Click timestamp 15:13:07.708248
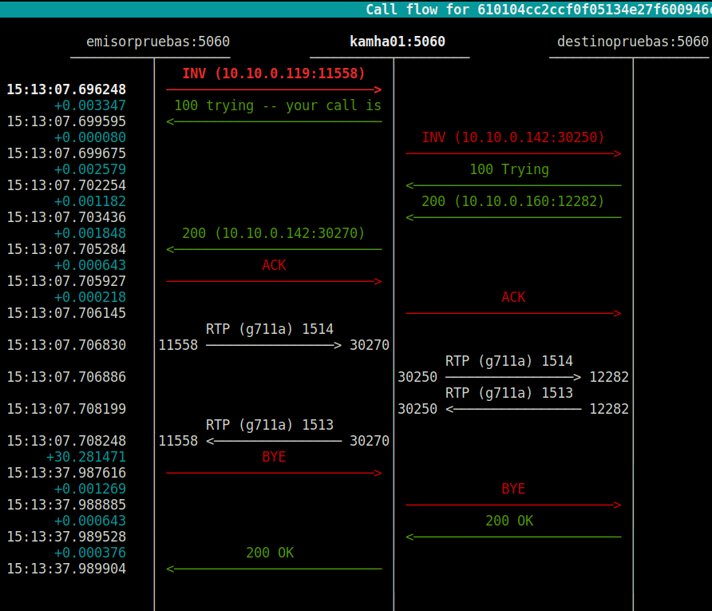The width and height of the screenshot is (712, 611). [x=66, y=441]
